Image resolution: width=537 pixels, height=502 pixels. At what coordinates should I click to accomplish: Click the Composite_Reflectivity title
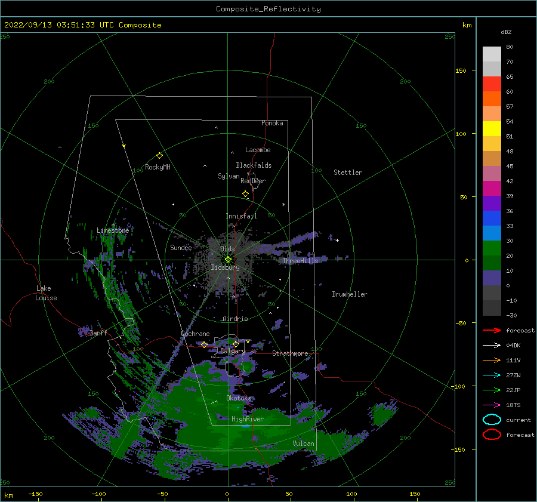[x=268, y=9]
